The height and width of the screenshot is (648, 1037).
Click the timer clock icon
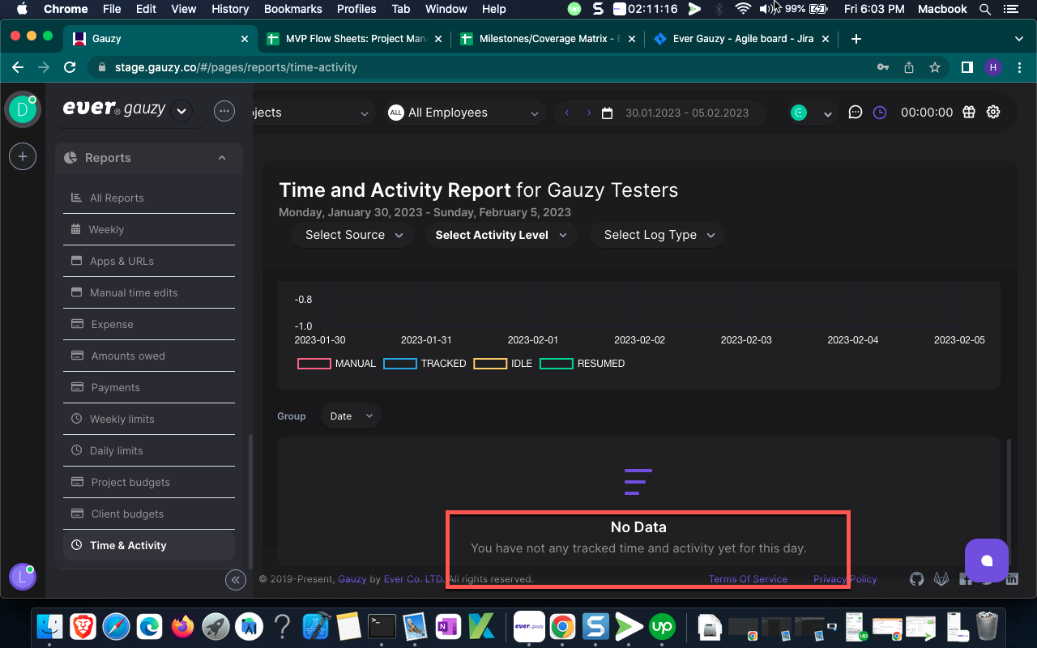(880, 113)
